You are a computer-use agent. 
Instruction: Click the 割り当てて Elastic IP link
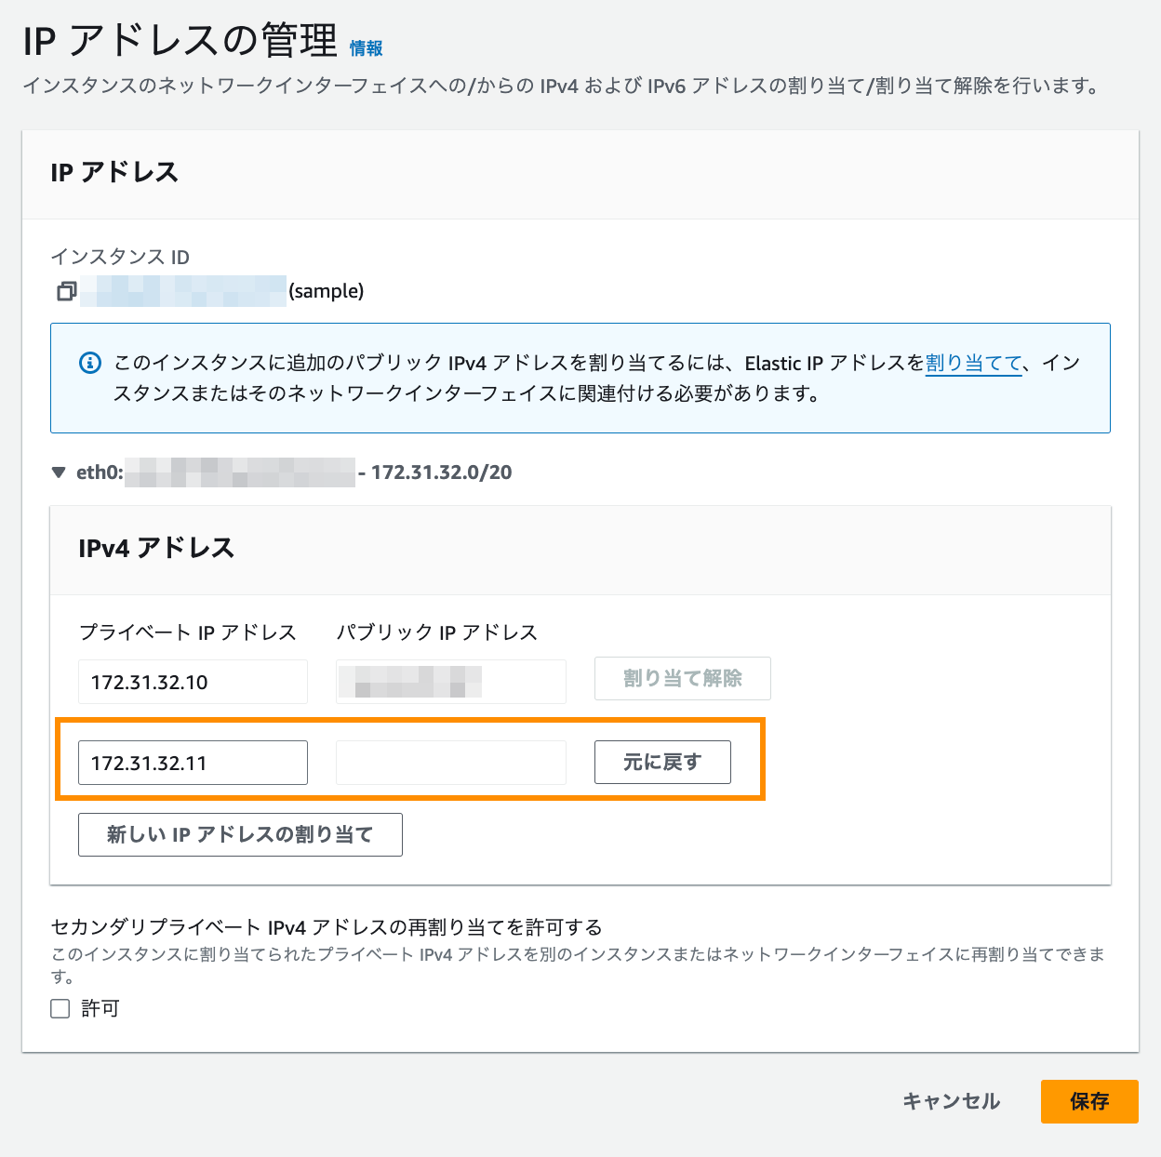(971, 364)
